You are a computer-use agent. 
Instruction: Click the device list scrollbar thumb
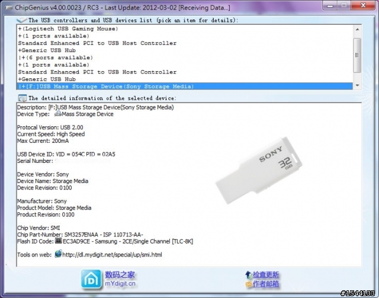click(357, 55)
